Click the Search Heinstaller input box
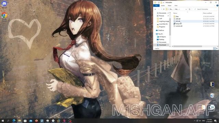This screenshot has width=219, height=123. 205,9
